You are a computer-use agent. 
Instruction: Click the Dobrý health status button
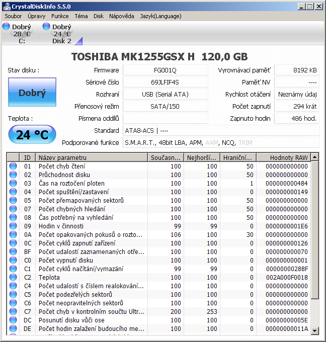[32, 92]
